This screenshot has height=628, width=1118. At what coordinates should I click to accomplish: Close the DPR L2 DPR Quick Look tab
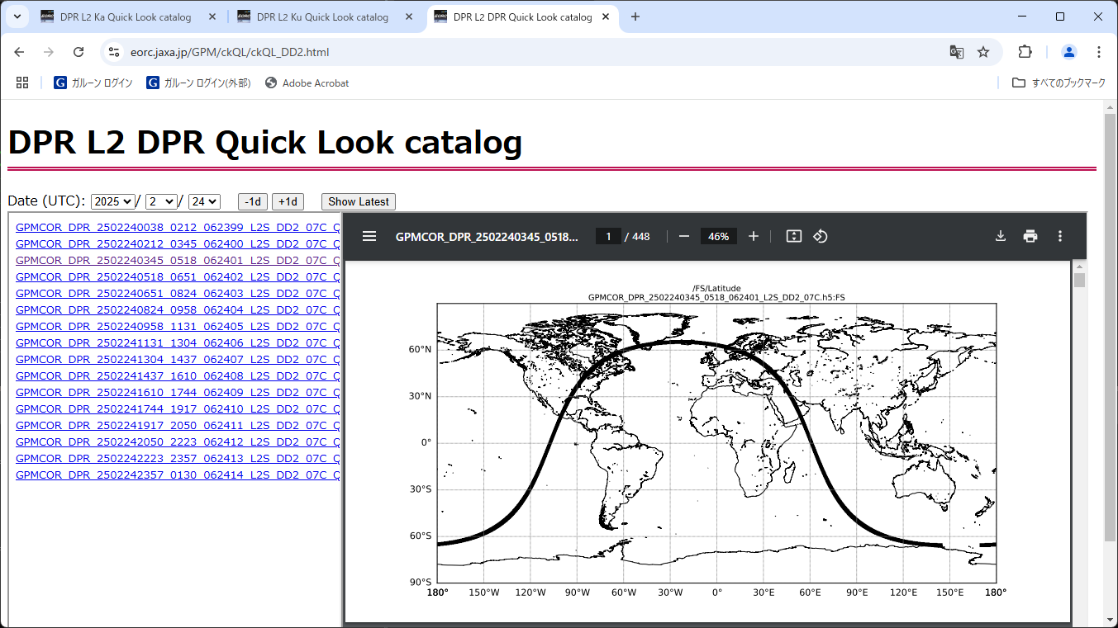(x=606, y=17)
